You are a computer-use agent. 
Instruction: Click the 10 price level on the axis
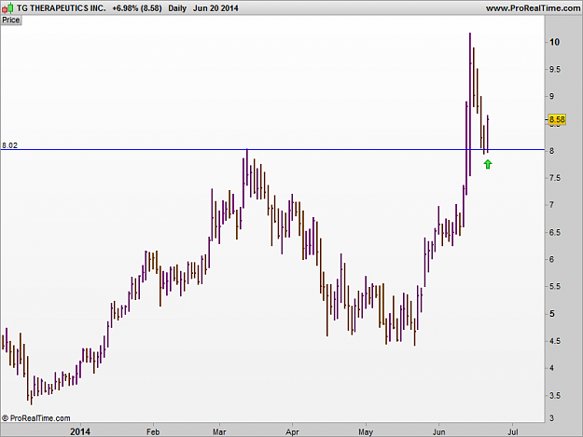(x=554, y=42)
